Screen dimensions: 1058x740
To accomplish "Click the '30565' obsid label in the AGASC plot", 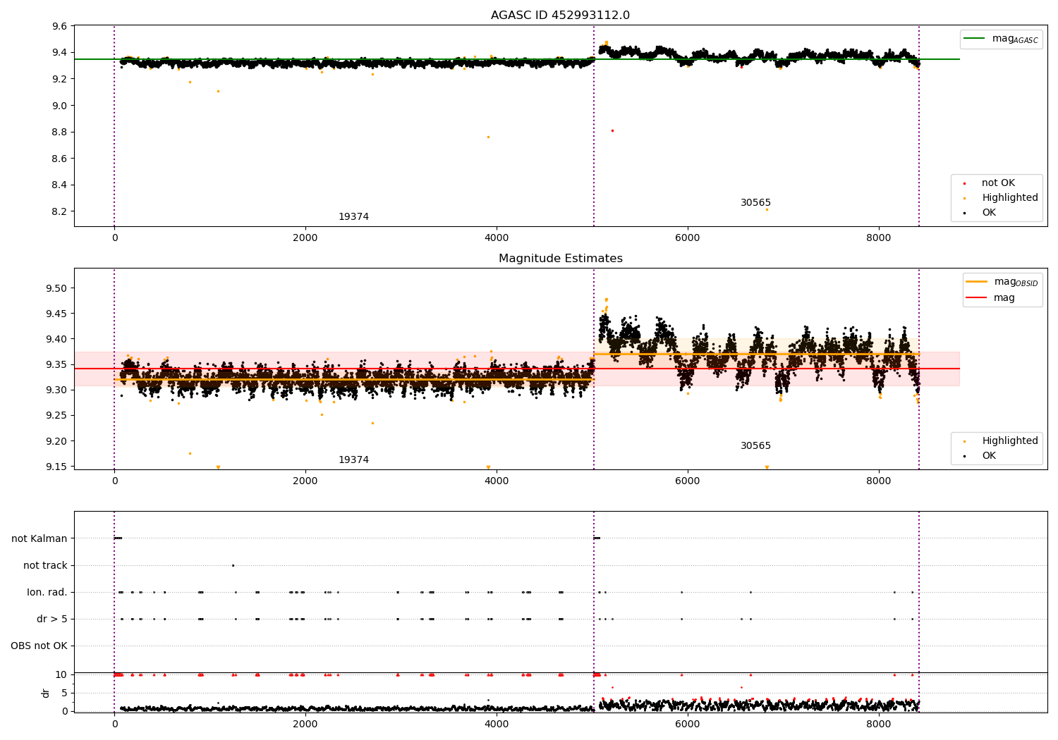I will click(755, 203).
